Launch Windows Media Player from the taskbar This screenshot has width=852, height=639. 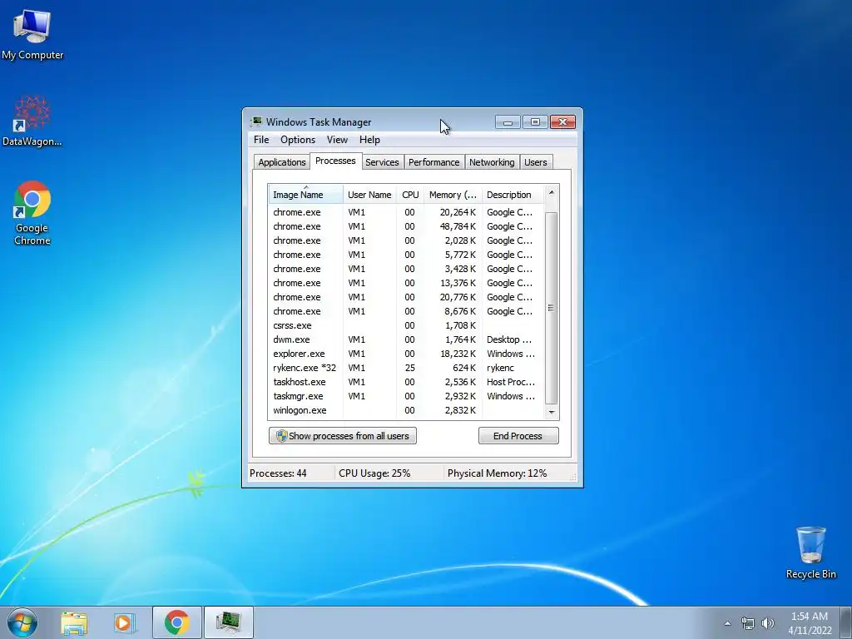(x=124, y=623)
